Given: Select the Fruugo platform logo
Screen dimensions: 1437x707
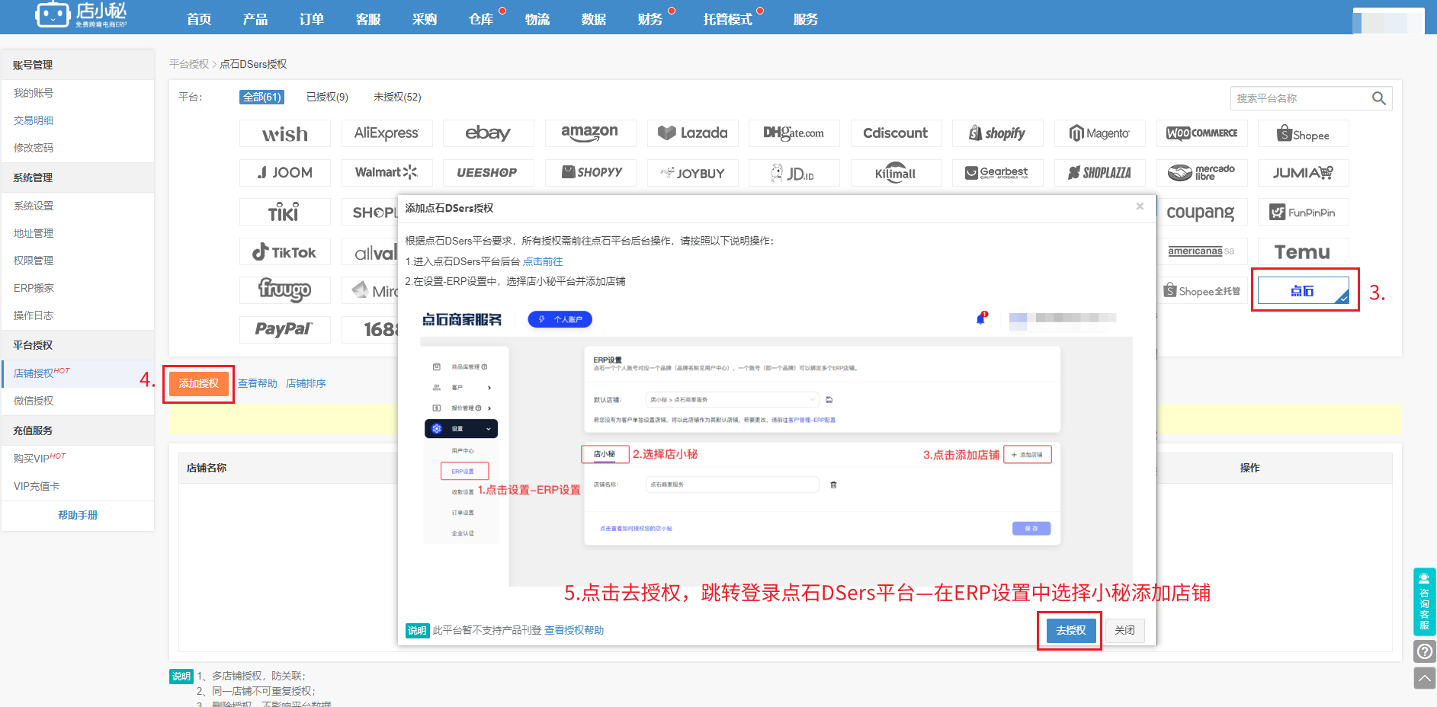Looking at the screenshot, I should [x=285, y=290].
